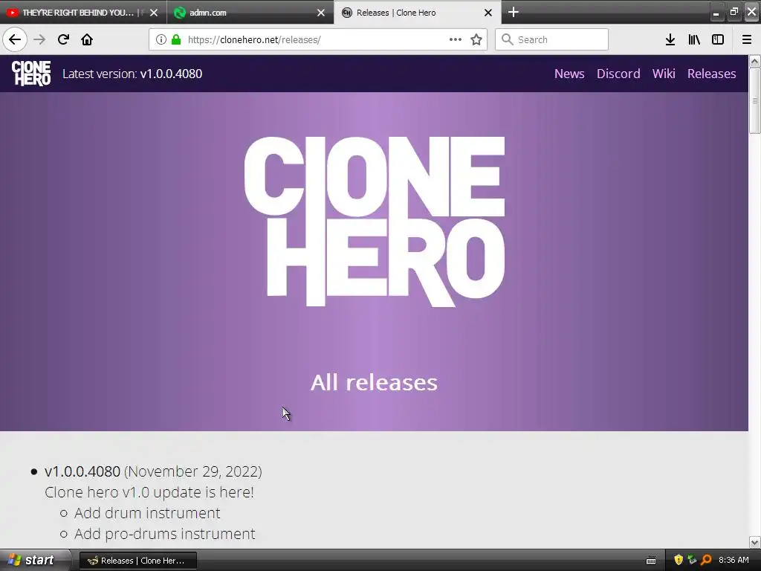Go back to the previous page

15,39
